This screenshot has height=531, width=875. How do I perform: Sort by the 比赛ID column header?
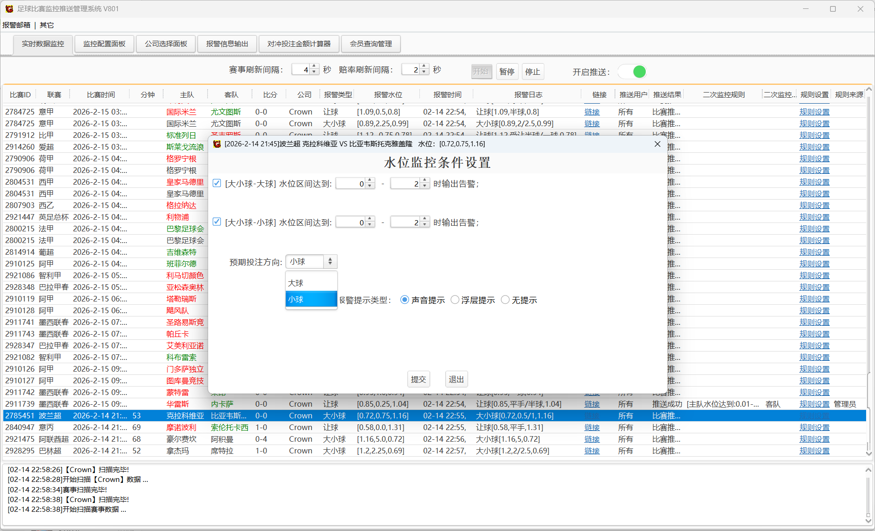point(20,95)
